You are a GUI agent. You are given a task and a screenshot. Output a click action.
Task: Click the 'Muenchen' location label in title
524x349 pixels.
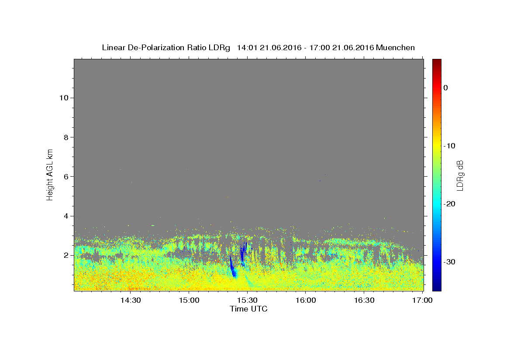[x=395, y=48]
